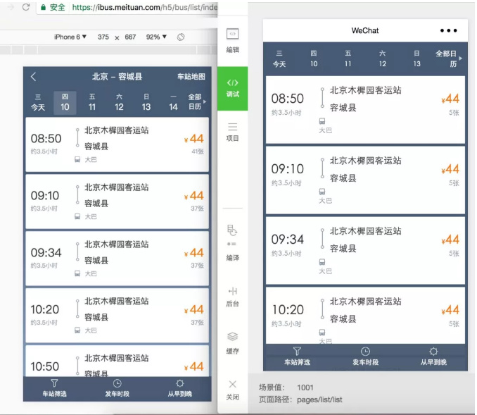Viewport: 477px width, 415px height.
Task: Open 项目 project in devtools sidebar
Action: click(x=232, y=132)
